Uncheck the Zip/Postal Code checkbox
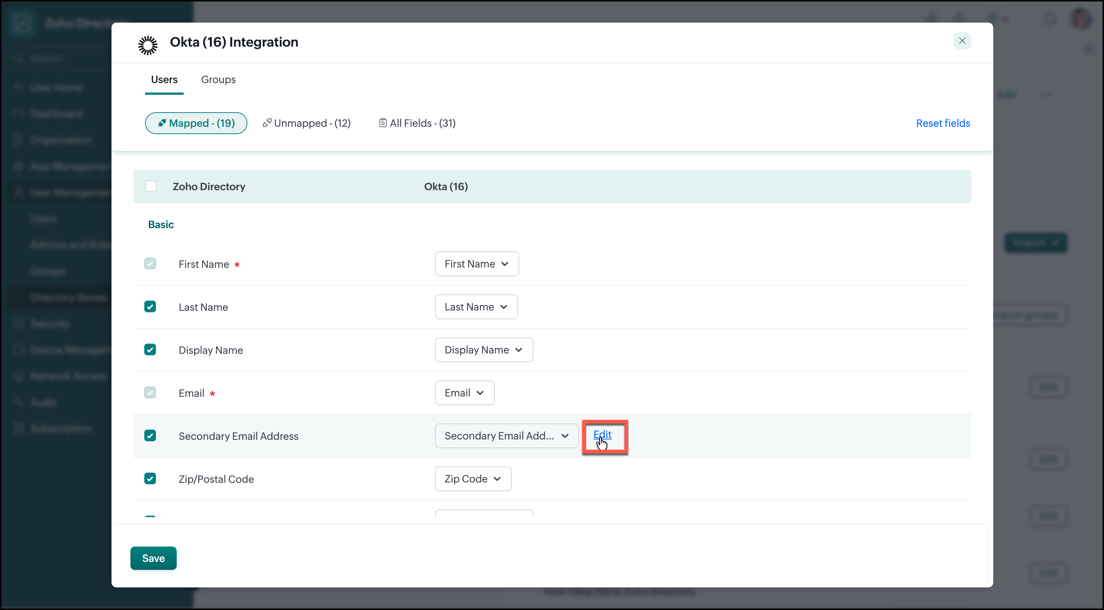Screen dimensions: 1104x610 (150, 478)
